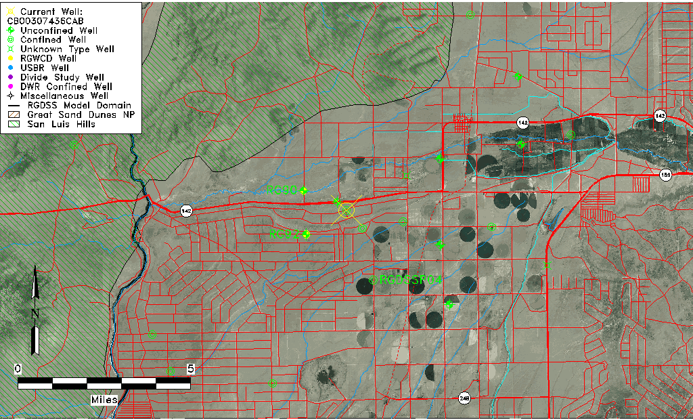Click the Miscellaneous Well legend symbol

tap(9, 96)
